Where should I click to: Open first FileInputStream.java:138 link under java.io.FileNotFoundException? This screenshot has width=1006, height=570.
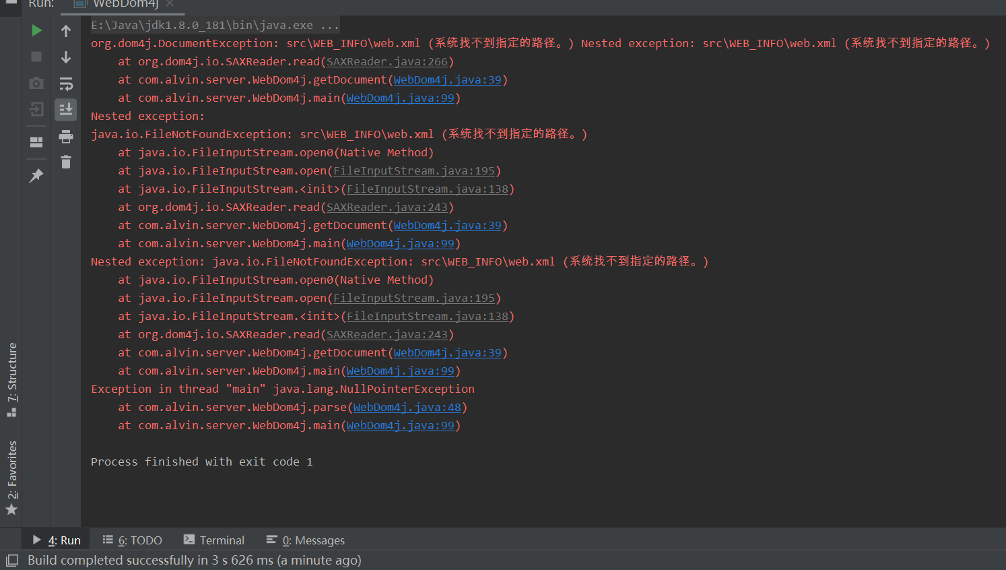pyautogui.click(x=428, y=189)
